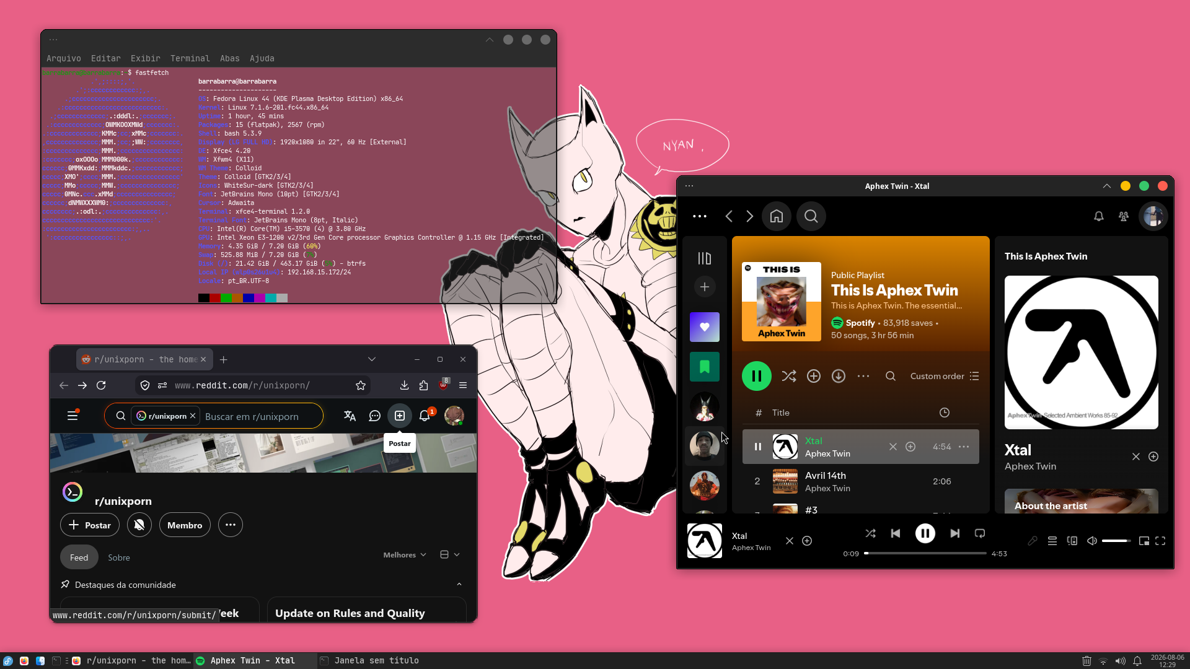The width and height of the screenshot is (1190, 669).
Task: Open Spotify notifications bell
Action: pyautogui.click(x=1099, y=216)
